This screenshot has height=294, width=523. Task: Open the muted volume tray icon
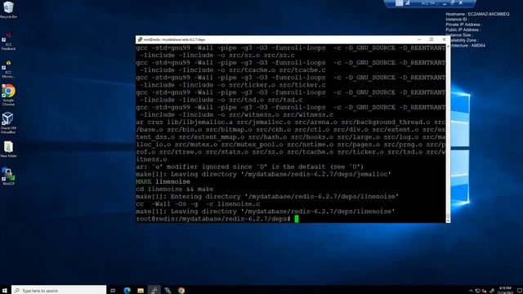pos(485,291)
